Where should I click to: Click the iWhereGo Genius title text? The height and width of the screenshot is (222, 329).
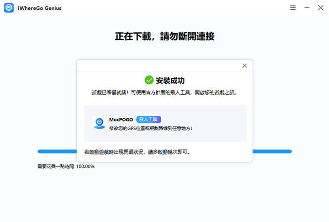pyautogui.click(x=40, y=8)
